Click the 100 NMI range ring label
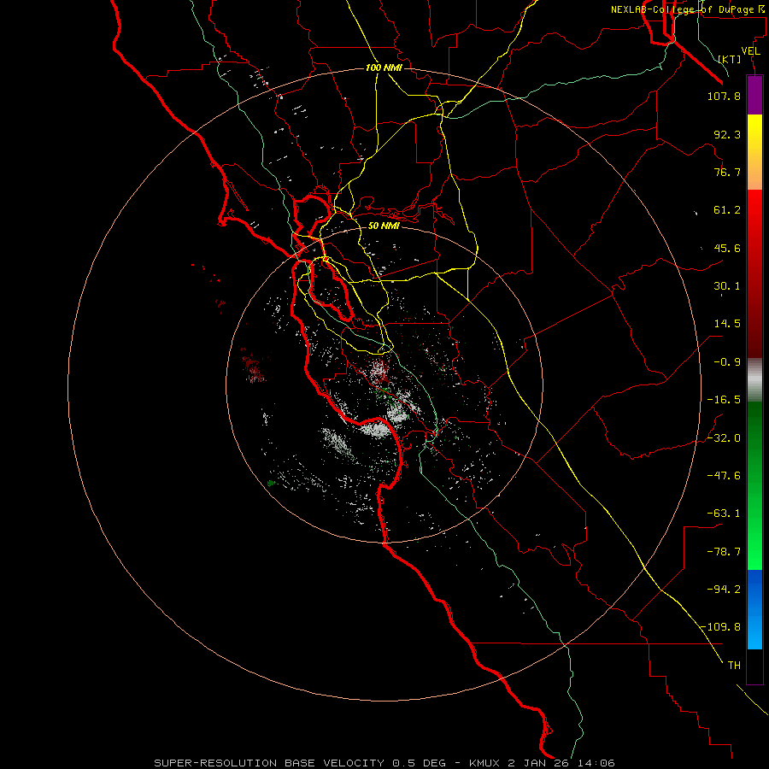Viewport: 769px width, 769px height. [384, 68]
